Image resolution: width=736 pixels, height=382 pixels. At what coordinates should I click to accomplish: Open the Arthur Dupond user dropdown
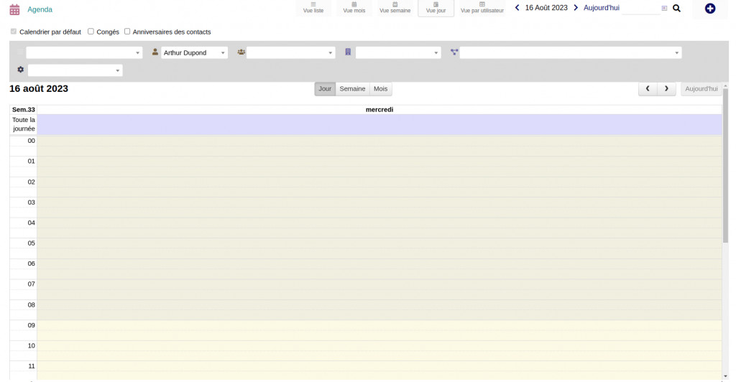tap(194, 52)
